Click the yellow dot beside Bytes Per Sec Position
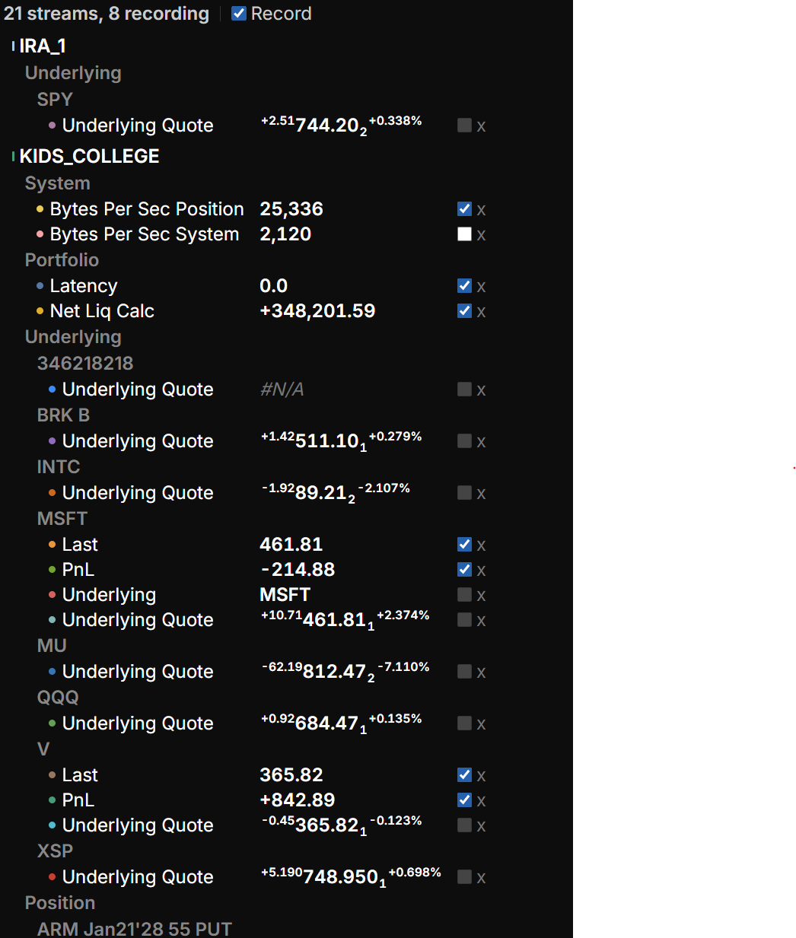Image resolution: width=796 pixels, height=938 pixels. 40,209
